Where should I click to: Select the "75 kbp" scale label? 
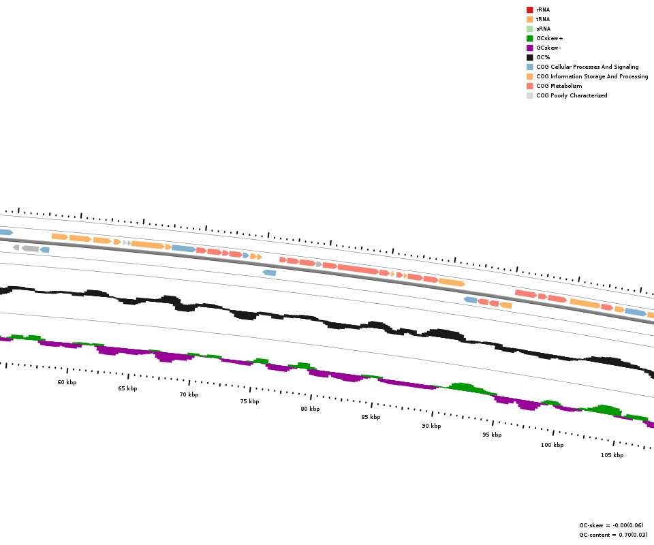click(249, 401)
